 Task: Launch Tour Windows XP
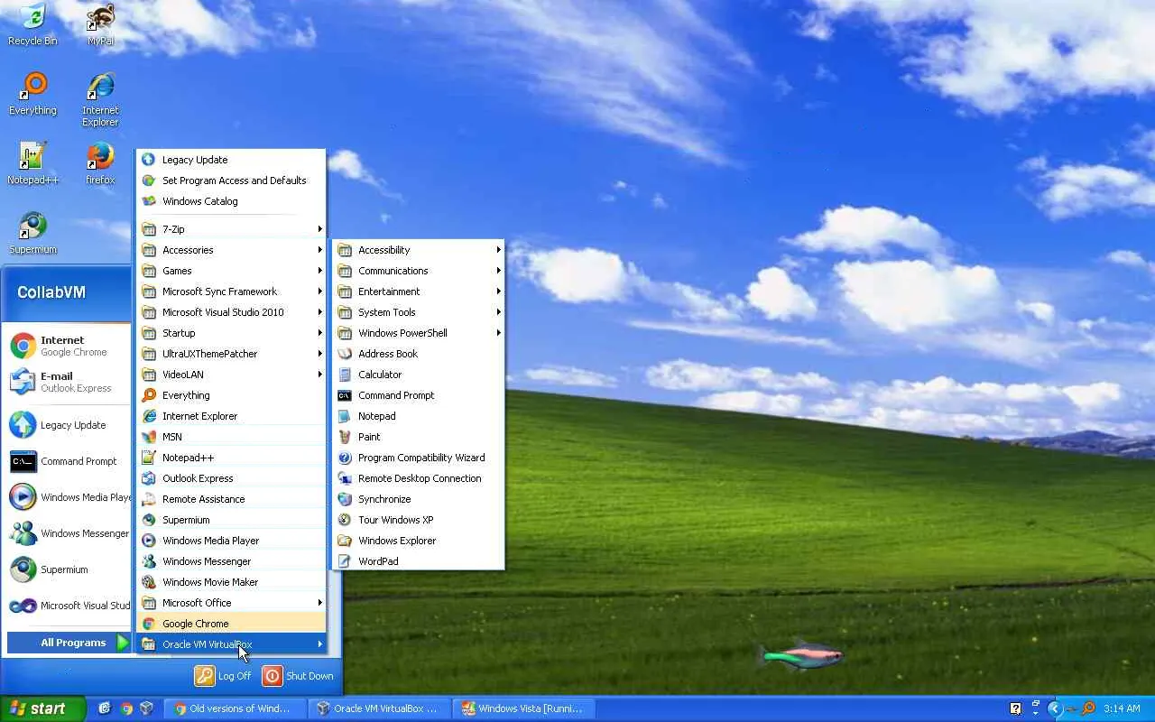coord(419,520)
